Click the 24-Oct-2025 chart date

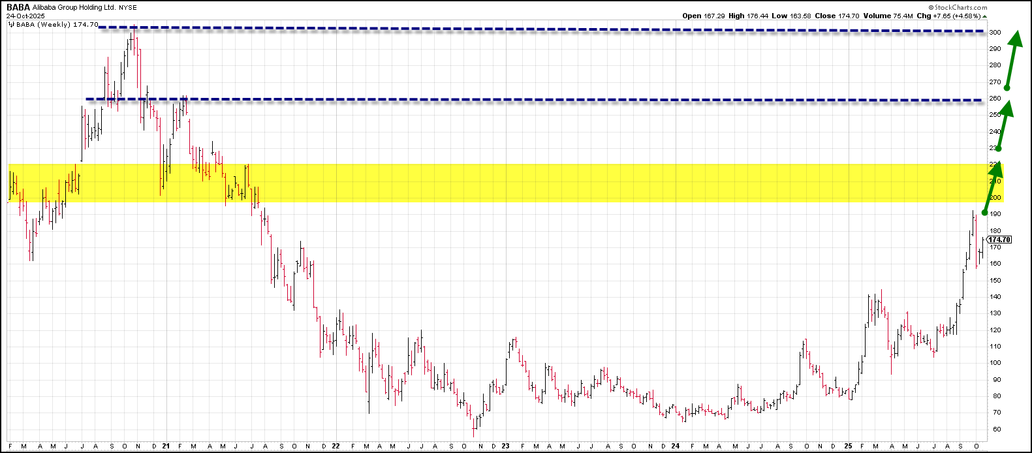[x=25, y=16]
